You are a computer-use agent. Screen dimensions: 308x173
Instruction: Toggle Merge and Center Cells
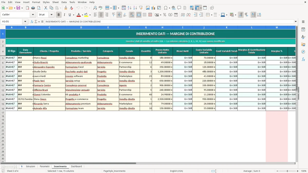point(139,15)
